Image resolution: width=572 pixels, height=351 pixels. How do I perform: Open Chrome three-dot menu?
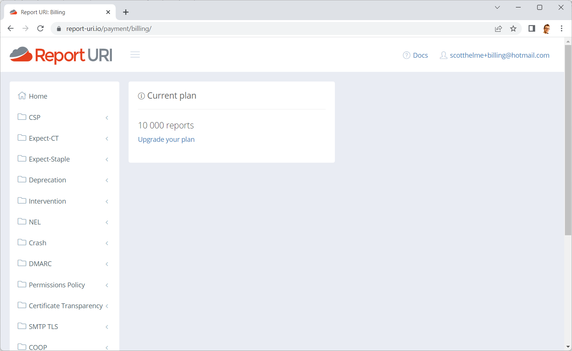(562, 29)
